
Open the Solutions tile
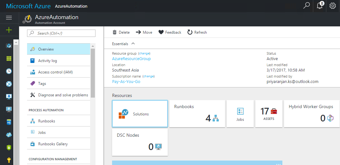coord(140,114)
